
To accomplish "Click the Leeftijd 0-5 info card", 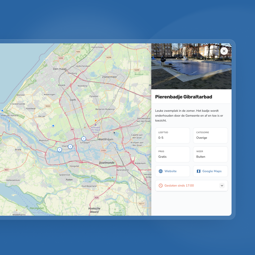I will point(172,135).
